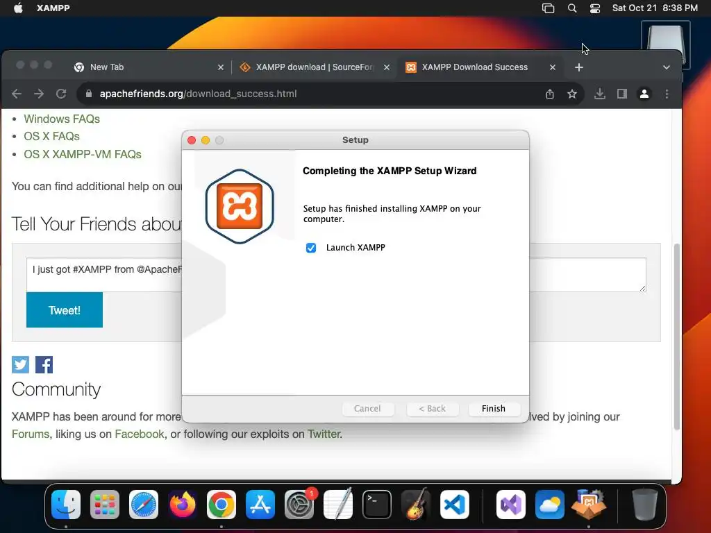The width and height of the screenshot is (711, 533).
Task: Open Launchpad from the Dock
Action: click(x=105, y=505)
